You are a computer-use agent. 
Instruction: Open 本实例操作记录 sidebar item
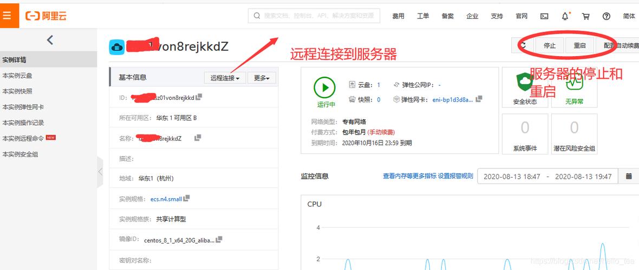coord(49,123)
